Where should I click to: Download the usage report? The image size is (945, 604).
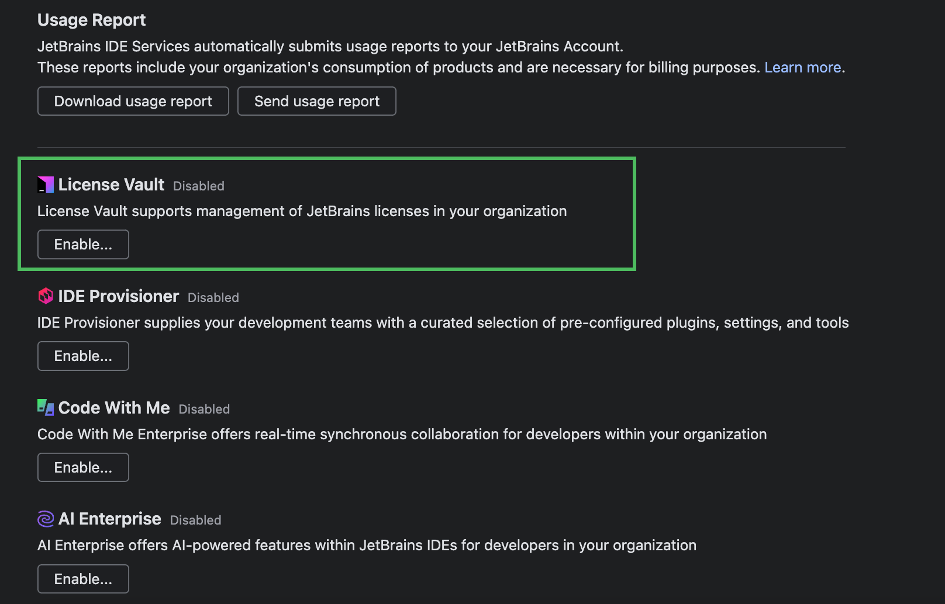[133, 101]
